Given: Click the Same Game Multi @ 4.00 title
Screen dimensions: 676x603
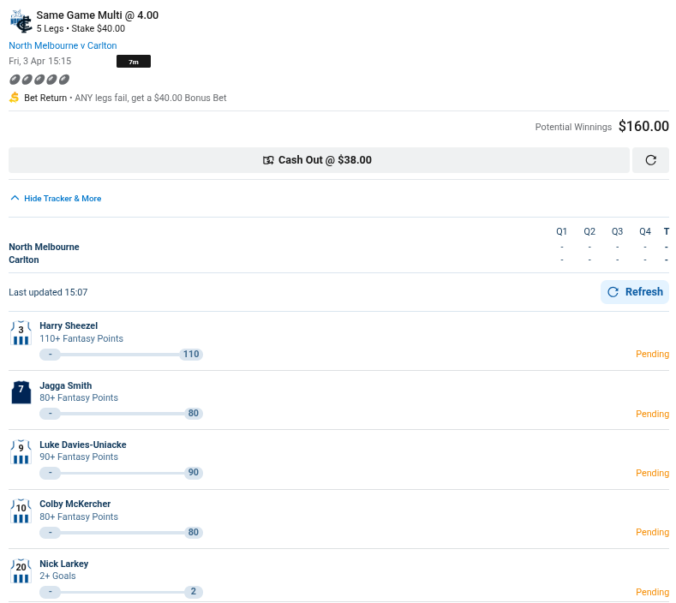Looking at the screenshot, I should [x=98, y=15].
